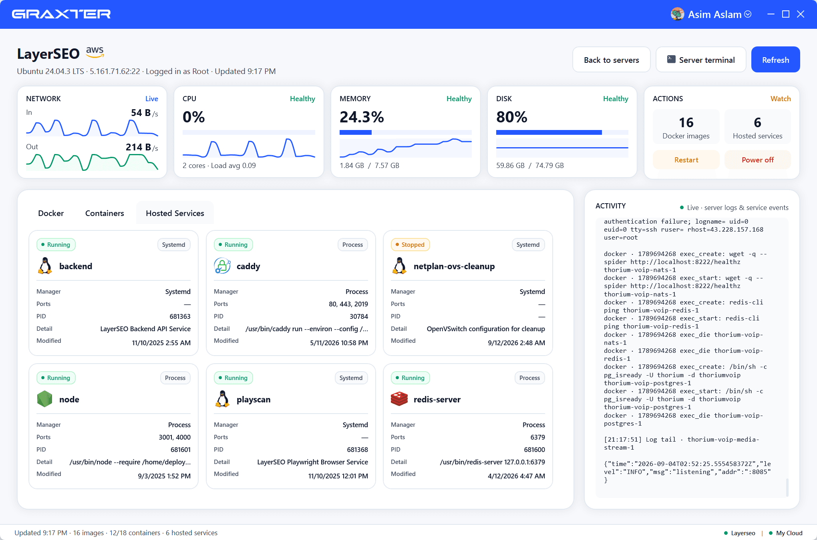Viewport: 817px width, 540px height.
Task: Click the Running badge on redis-server card
Action: point(410,378)
